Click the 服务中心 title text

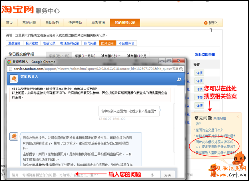click(47, 11)
